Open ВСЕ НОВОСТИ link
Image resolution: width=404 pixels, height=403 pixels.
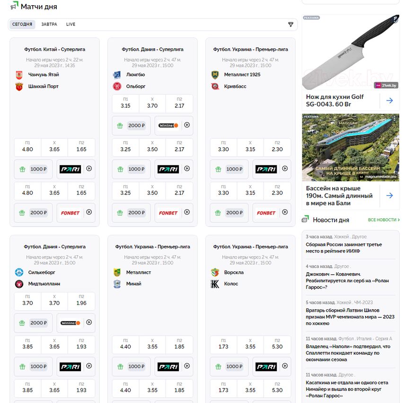tap(384, 220)
